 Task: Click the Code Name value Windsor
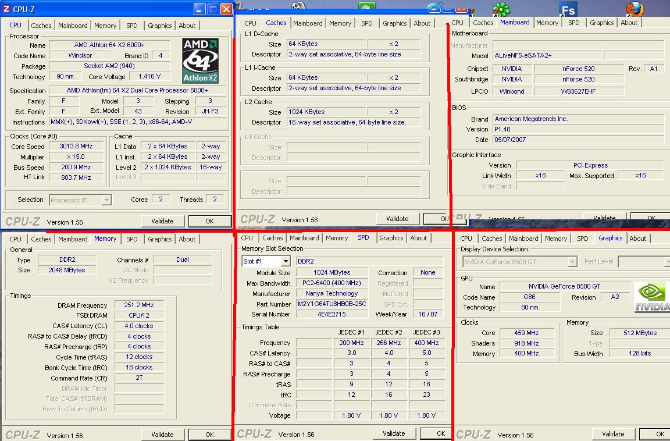click(x=80, y=55)
